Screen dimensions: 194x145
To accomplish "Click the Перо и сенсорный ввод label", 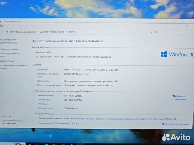I will [x=49, y=85].
